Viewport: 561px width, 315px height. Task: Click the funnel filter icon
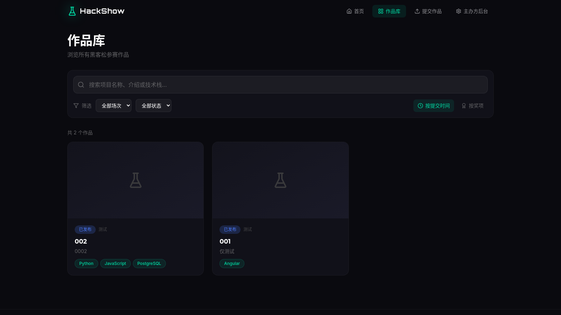coord(76,106)
